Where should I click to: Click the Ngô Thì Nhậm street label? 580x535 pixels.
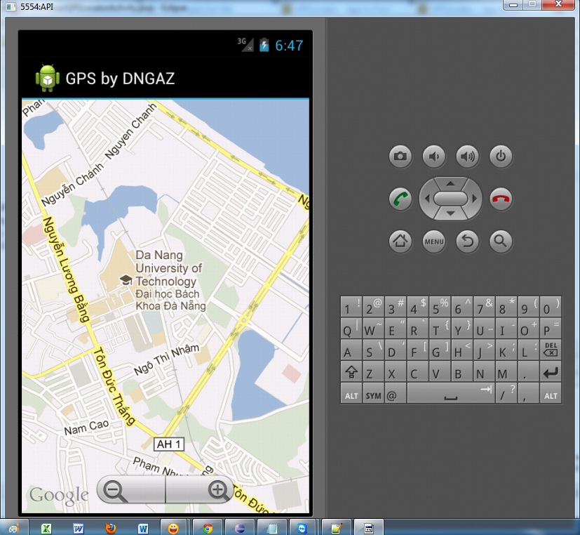pos(166,359)
